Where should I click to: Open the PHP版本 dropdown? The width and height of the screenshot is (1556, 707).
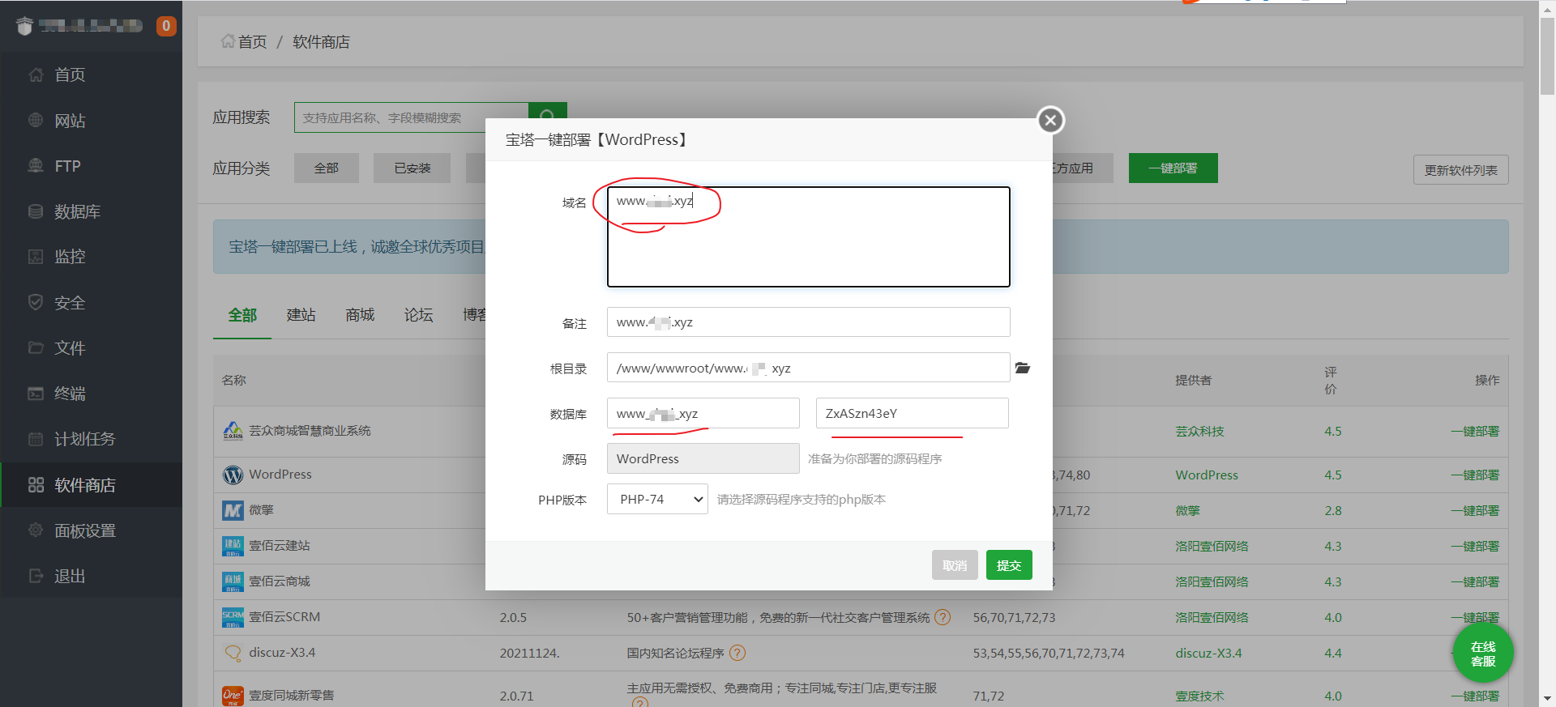tap(657, 499)
